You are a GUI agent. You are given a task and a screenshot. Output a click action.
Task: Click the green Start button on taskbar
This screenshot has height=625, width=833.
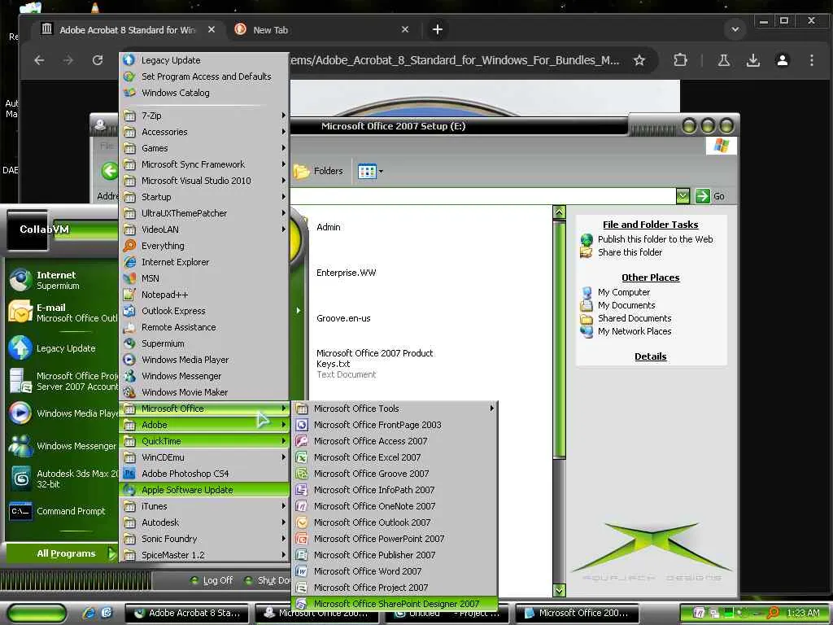coord(37,613)
